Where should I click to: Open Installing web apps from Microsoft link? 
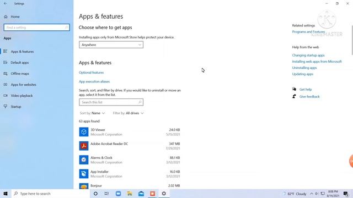coord(317,62)
